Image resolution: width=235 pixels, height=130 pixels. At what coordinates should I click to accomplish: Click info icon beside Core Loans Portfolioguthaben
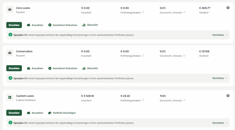143,12
